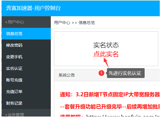This screenshot has width=160, height=120.
Task: Go to 实名认证 in the sidebar
Action: point(26,68)
